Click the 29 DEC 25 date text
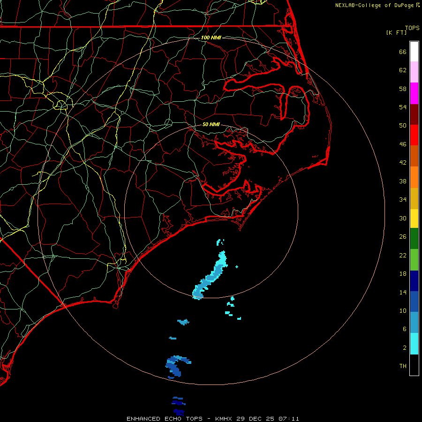422x422 pixels. (256, 419)
